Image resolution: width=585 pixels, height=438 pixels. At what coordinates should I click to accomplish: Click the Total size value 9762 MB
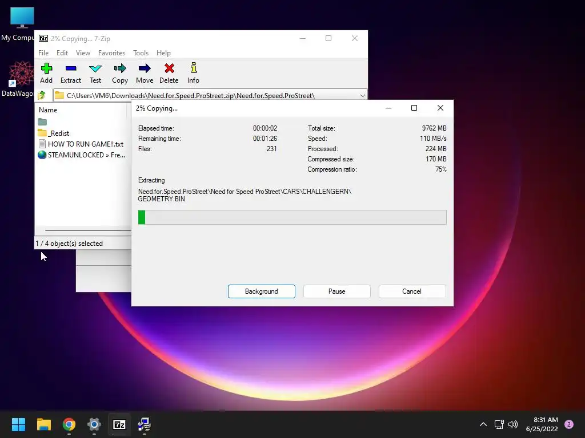(434, 128)
